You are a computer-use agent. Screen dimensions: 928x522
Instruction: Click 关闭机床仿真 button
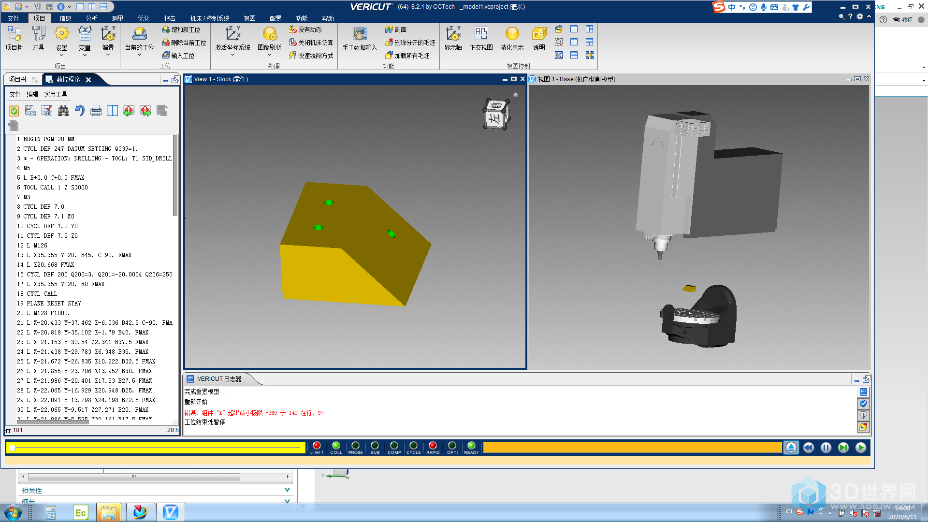[x=311, y=43]
